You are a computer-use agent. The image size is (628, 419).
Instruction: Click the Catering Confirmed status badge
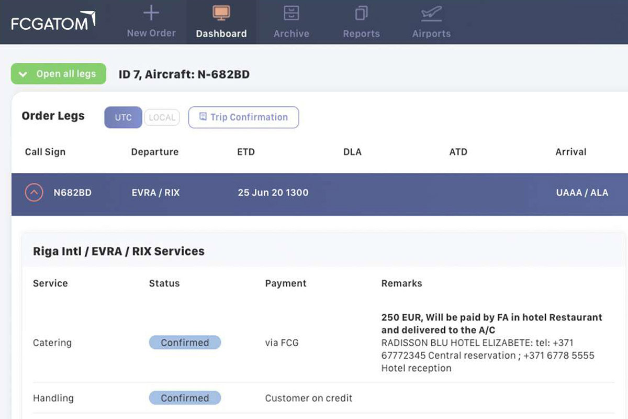pyautogui.click(x=185, y=343)
